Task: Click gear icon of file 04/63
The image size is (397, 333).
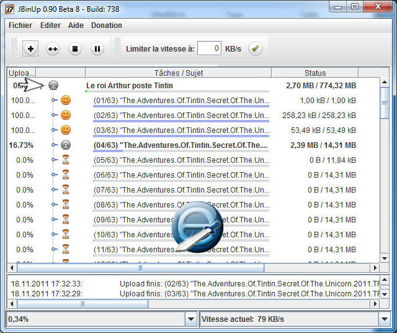Action: tap(66, 145)
